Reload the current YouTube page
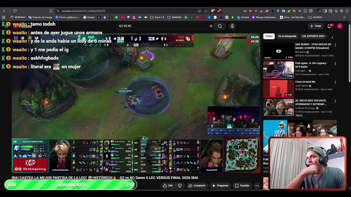The image size is (351, 197). 15,11
